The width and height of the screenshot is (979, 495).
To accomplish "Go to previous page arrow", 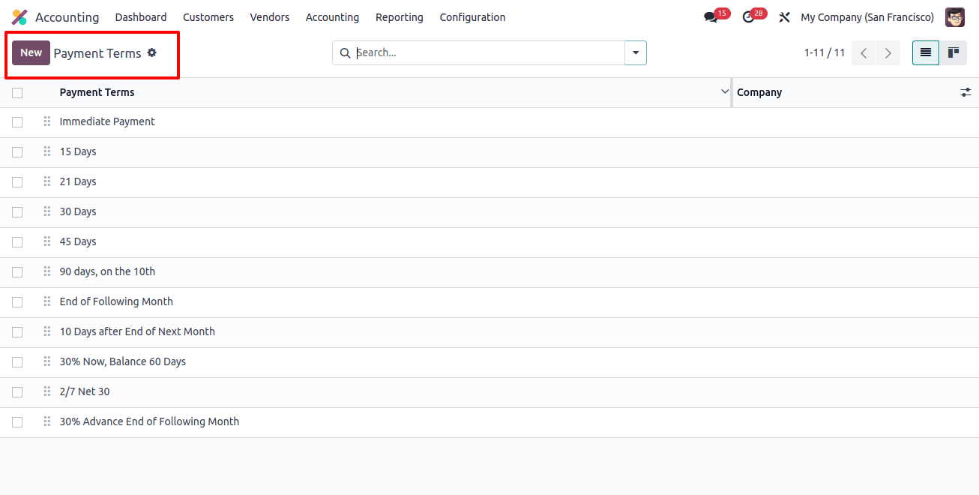I will tap(864, 53).
